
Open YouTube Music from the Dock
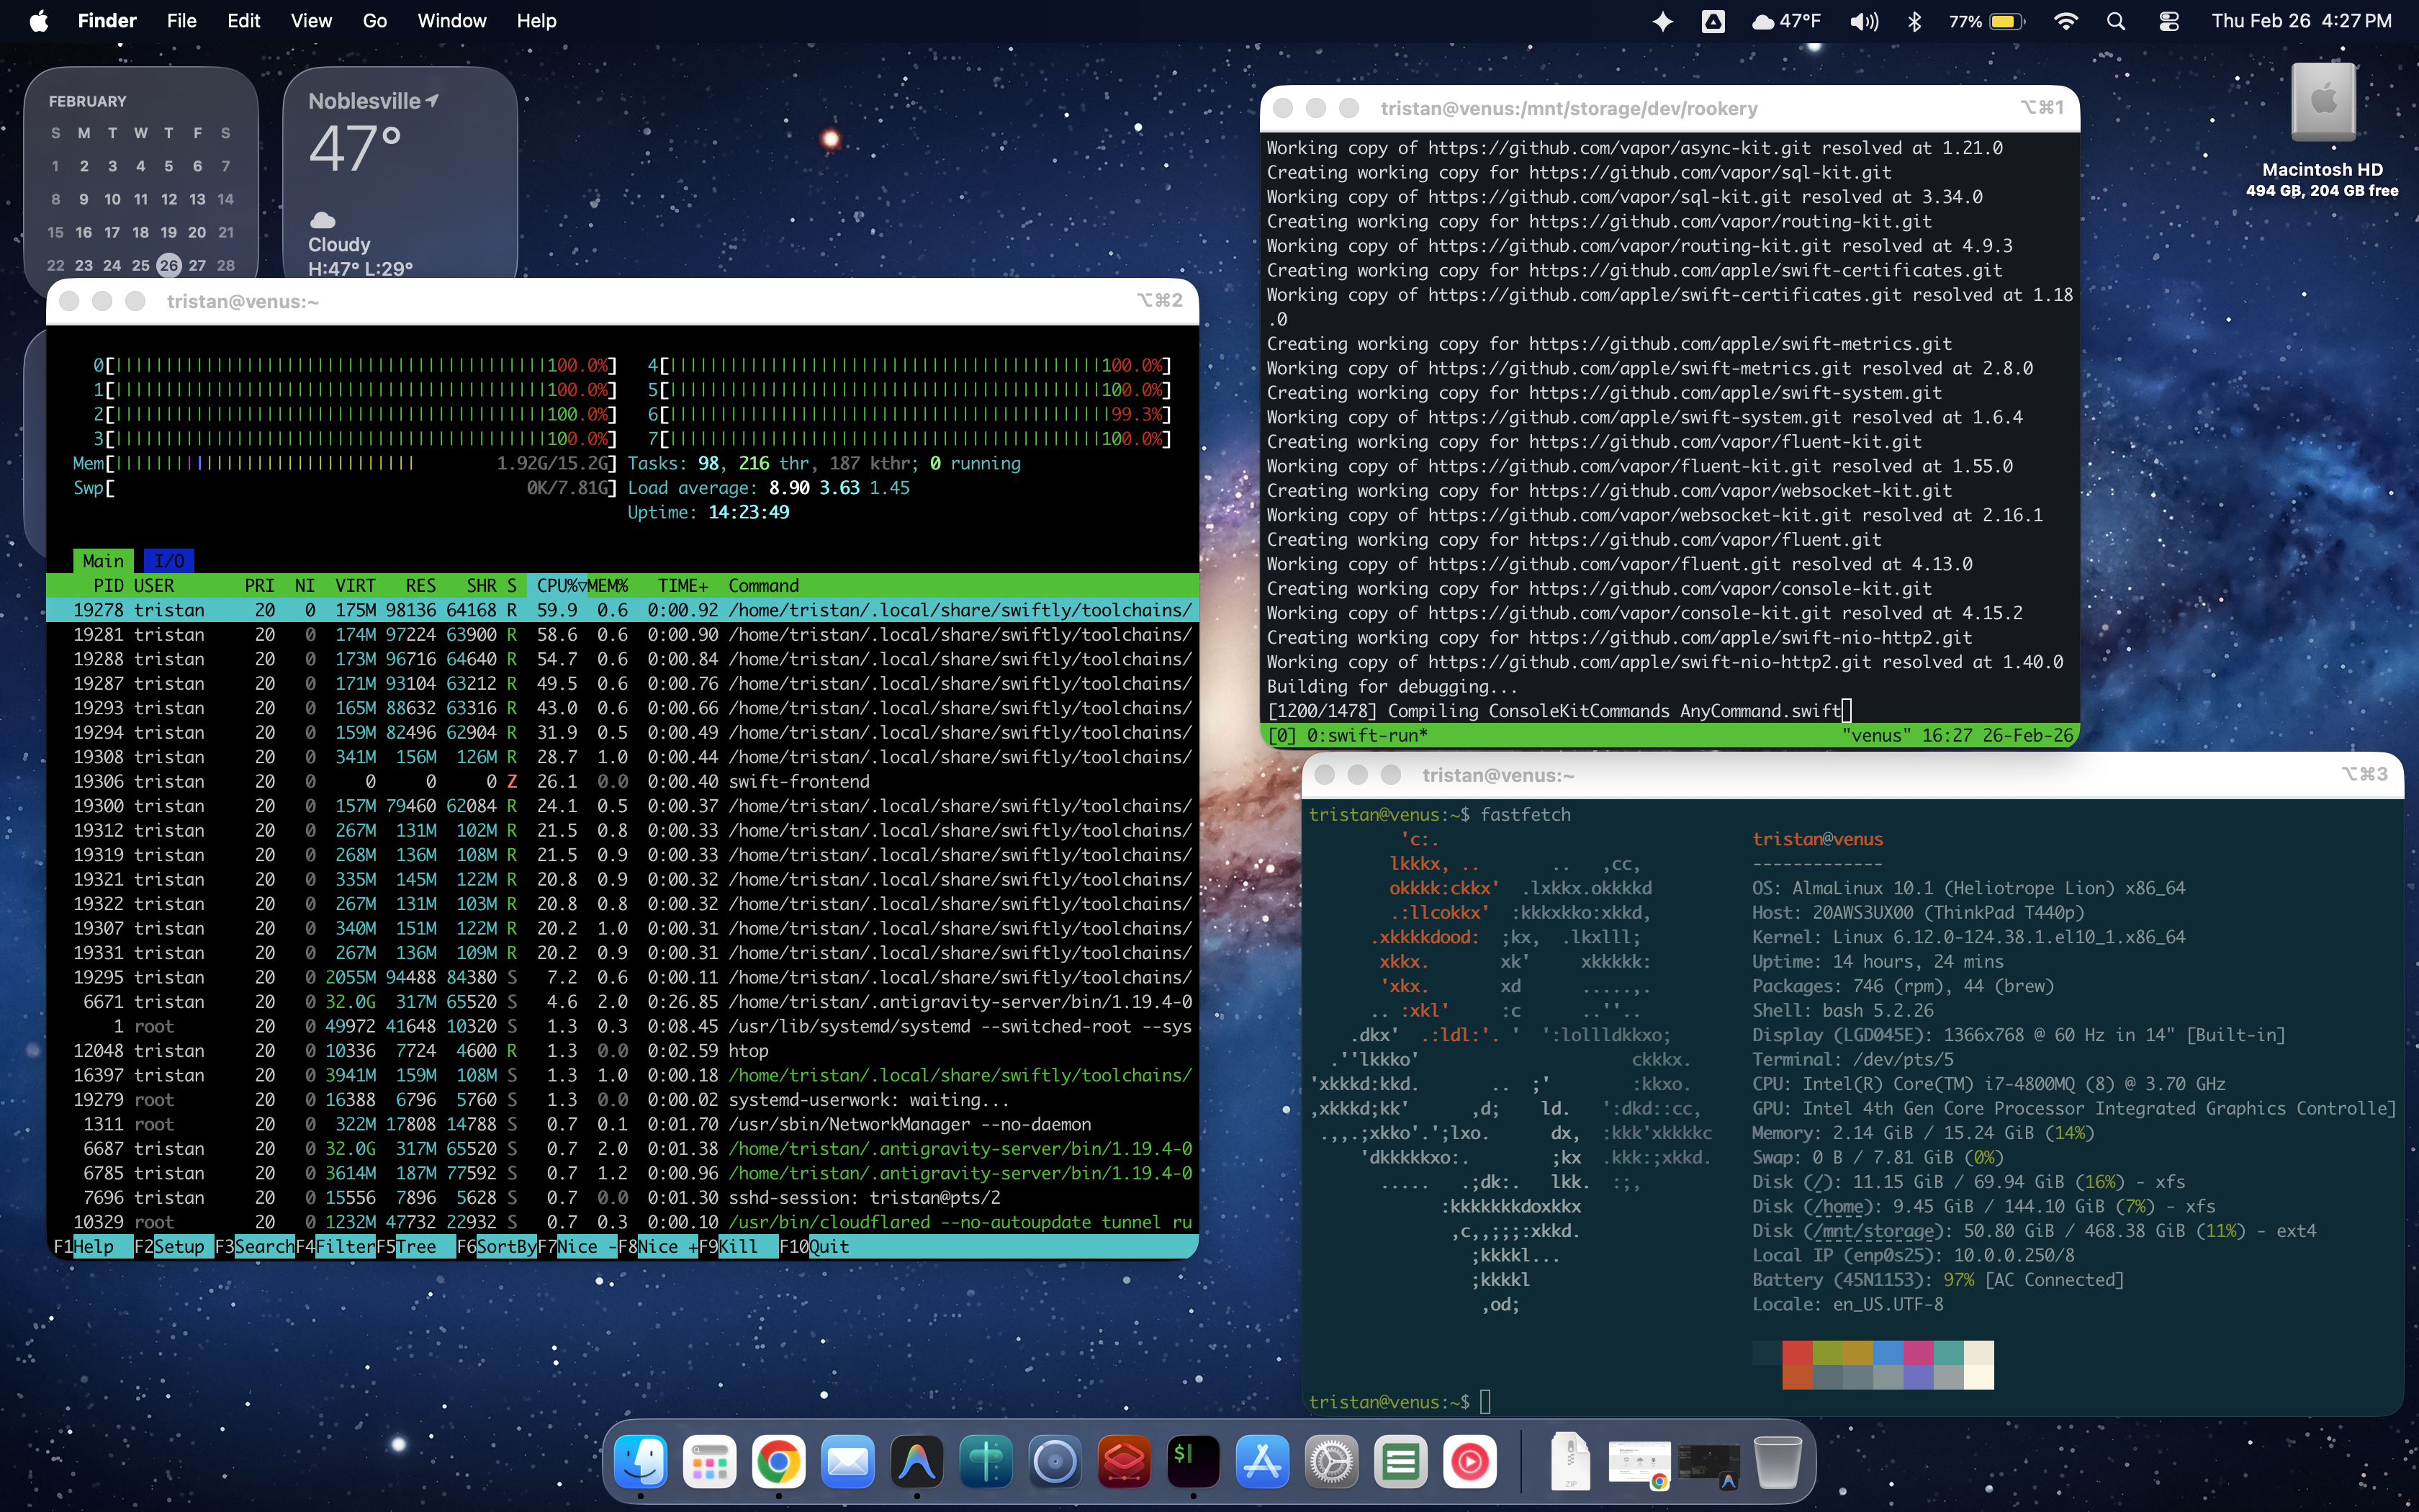1469,1461
